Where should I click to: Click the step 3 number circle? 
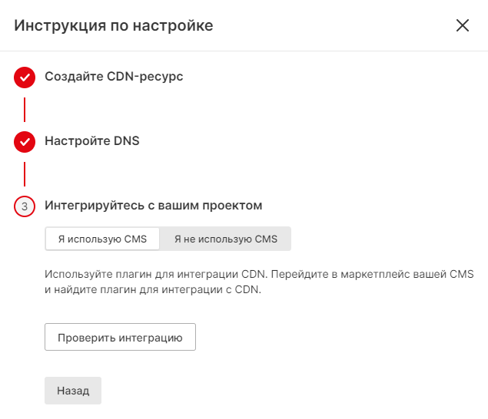pyautogui.click(x=25, y=206)
